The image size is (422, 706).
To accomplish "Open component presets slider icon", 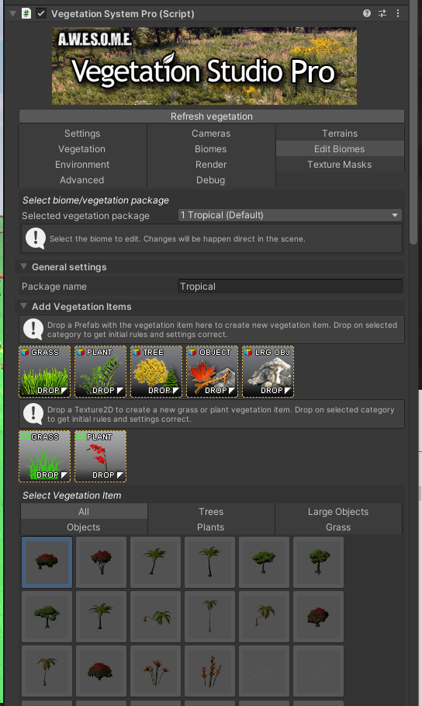I will (x=382, y=13).
